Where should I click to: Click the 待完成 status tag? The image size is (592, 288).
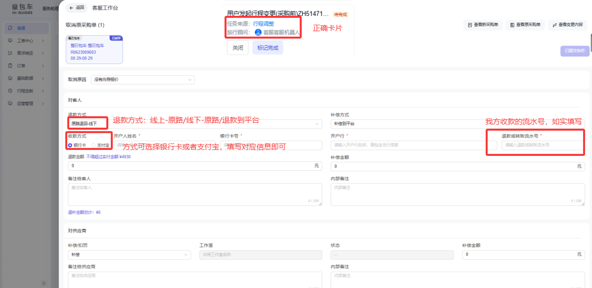(340, 14)
